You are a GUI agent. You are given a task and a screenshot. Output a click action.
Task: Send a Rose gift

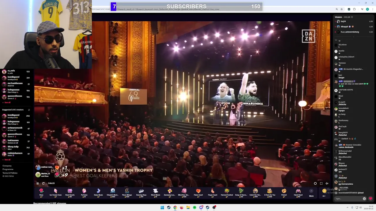tap(41, 192)
